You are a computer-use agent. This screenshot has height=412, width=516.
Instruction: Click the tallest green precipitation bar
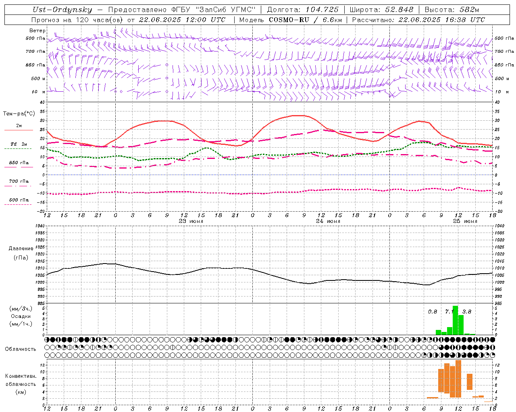[455, 320]
